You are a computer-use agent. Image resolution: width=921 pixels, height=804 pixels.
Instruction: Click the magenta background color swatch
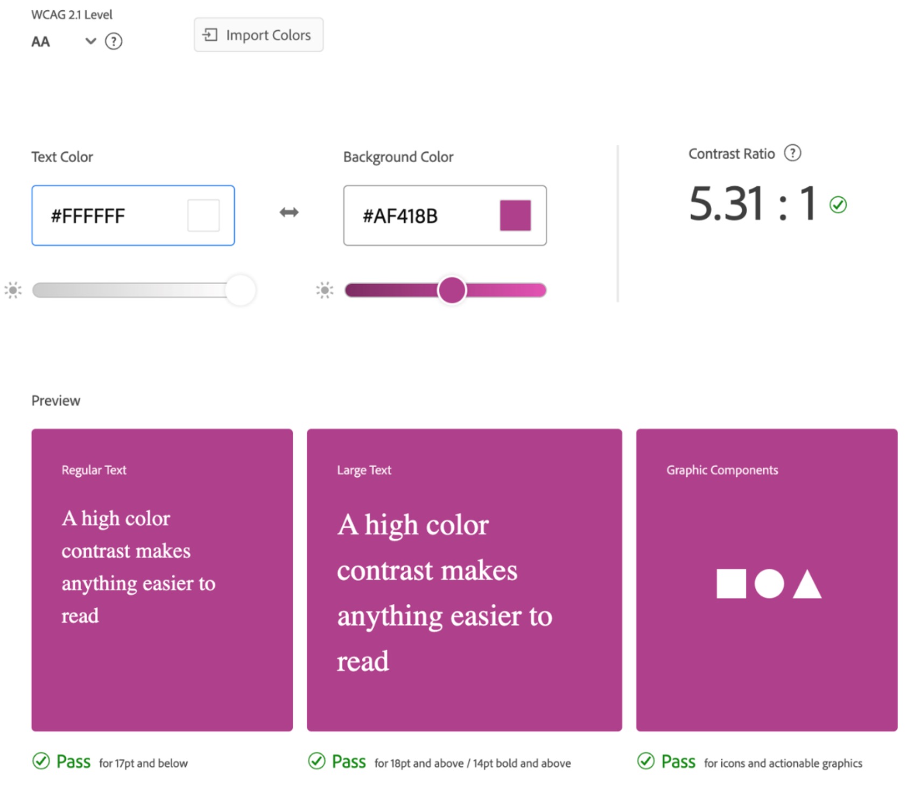click(x=515, y=215)
